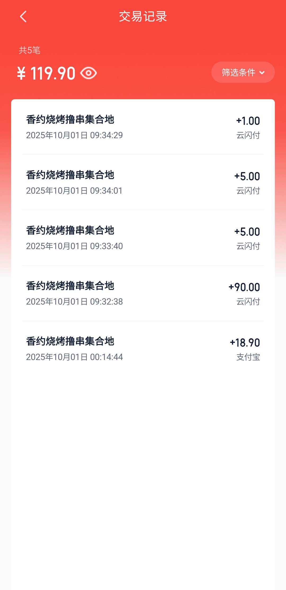Select the merchant name at 09:32:38
This screenshot has height=590, width=286.
click(70, 286)
